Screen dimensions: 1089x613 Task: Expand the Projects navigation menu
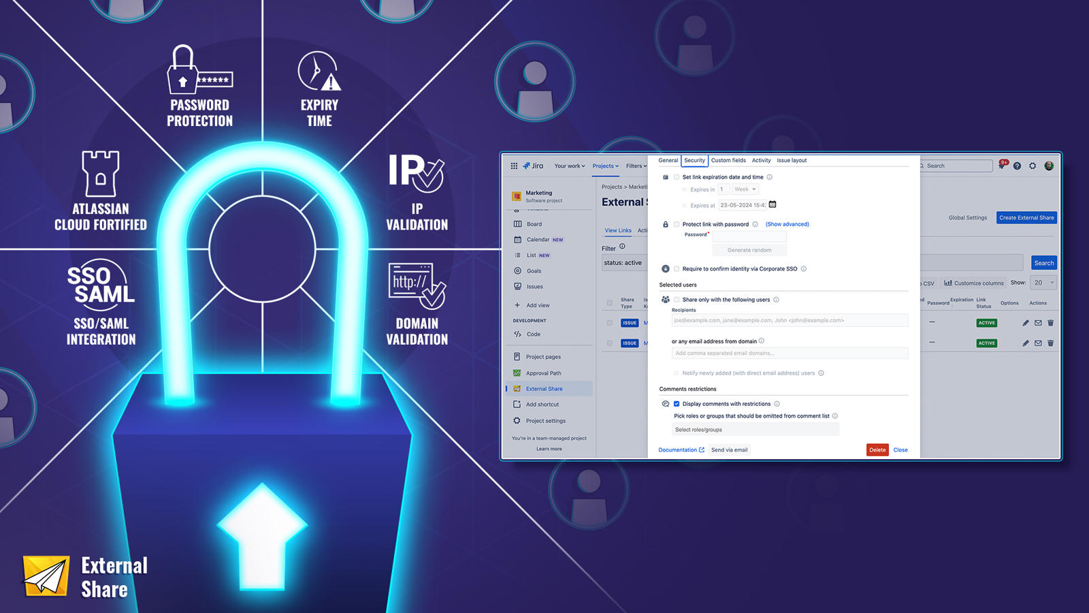(604, 166)
